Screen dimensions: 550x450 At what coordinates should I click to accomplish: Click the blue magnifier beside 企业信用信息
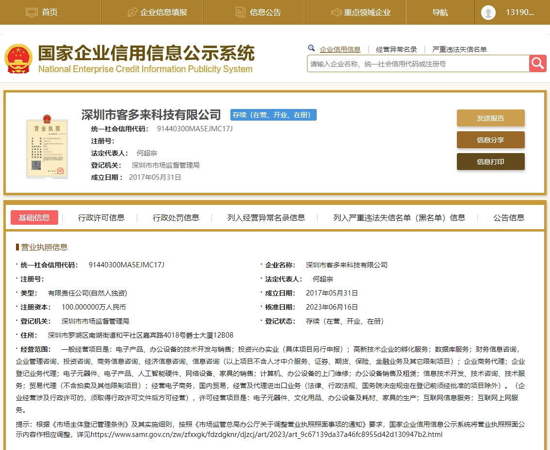(311, 48)
